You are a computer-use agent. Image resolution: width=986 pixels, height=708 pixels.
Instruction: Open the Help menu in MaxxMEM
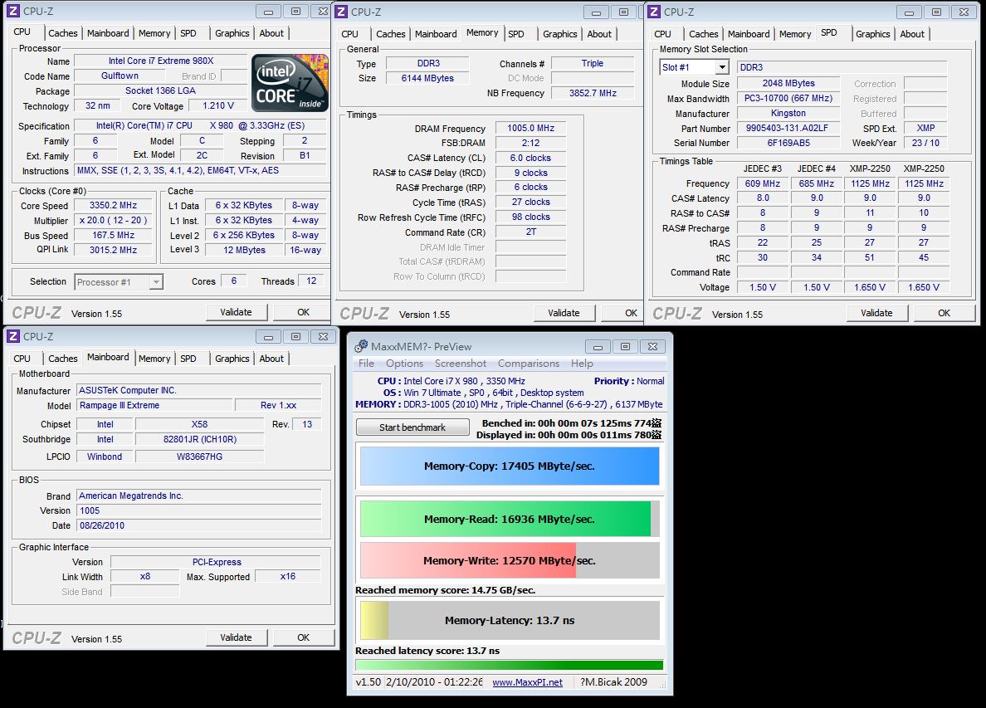click(x=582, y=364)
